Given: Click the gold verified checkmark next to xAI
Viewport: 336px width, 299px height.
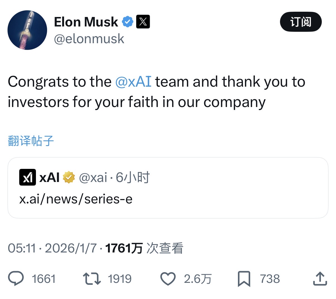Looking at the screenshot, I should [x=69, y=177].
